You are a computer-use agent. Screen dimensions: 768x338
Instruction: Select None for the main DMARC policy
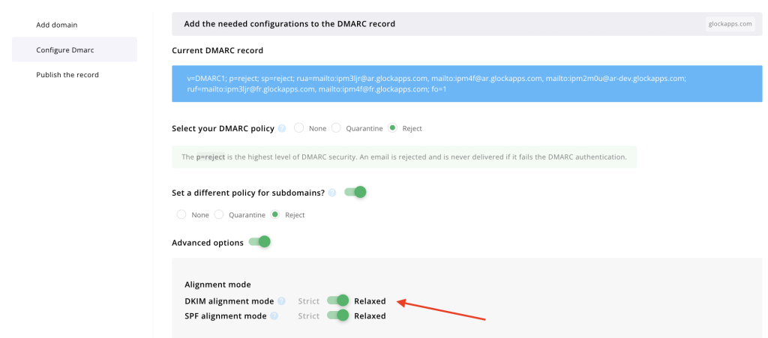tap(299, 128)
